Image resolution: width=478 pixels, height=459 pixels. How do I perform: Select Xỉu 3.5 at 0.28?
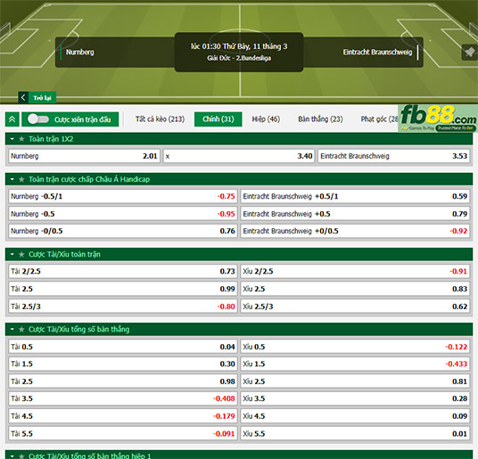[355, 398]
